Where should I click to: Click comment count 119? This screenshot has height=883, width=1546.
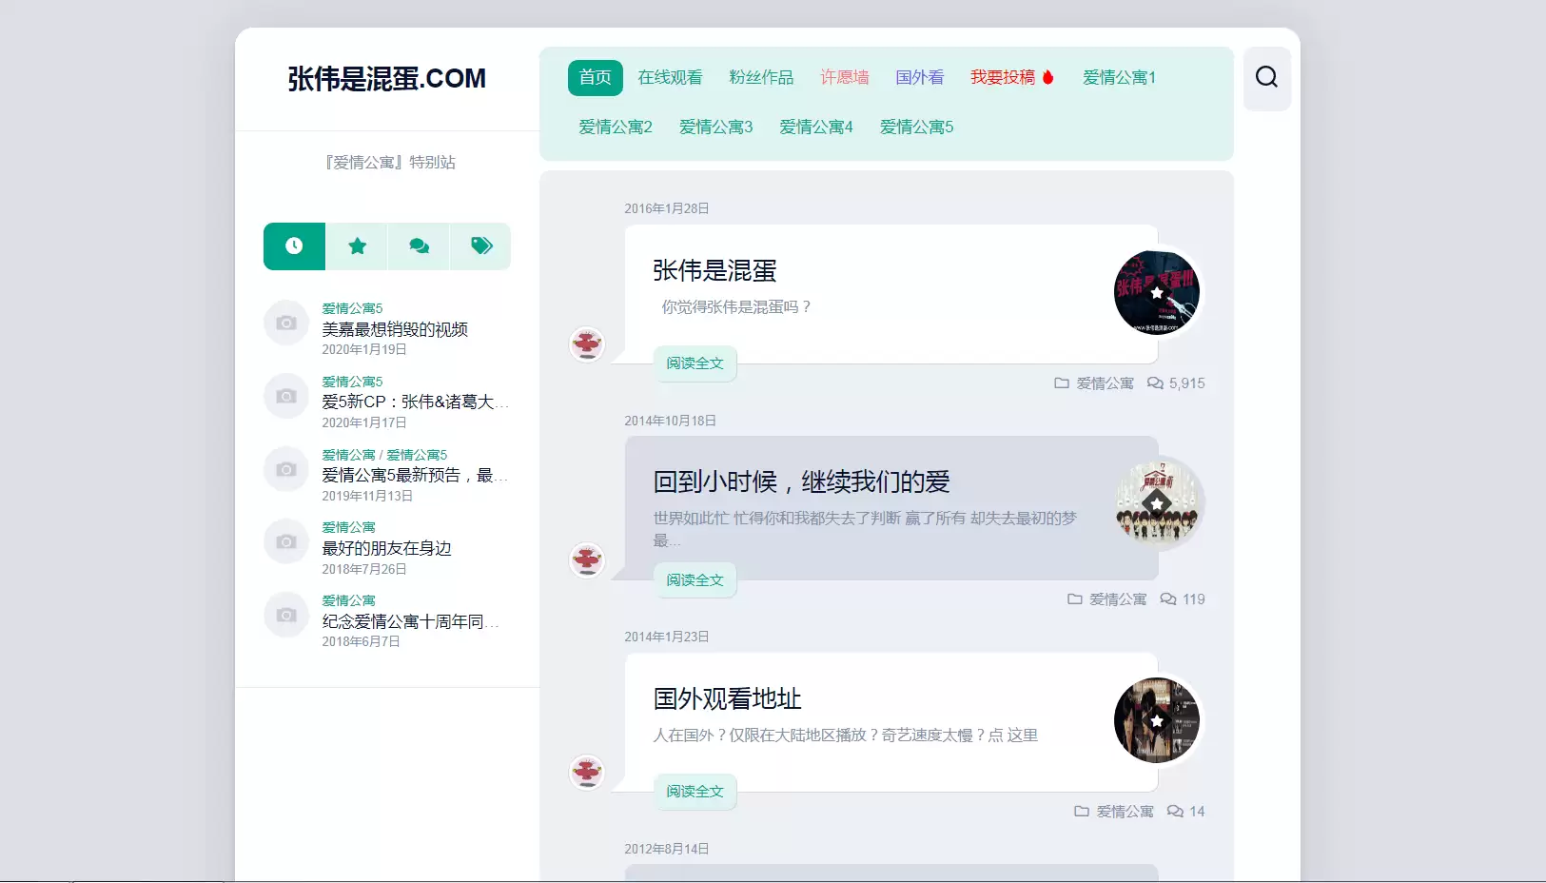coord(1183,599)
